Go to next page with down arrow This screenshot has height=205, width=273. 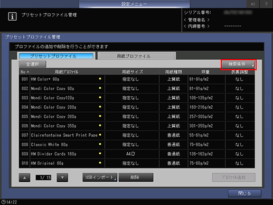pyautogui.click(x=62, y=178)
